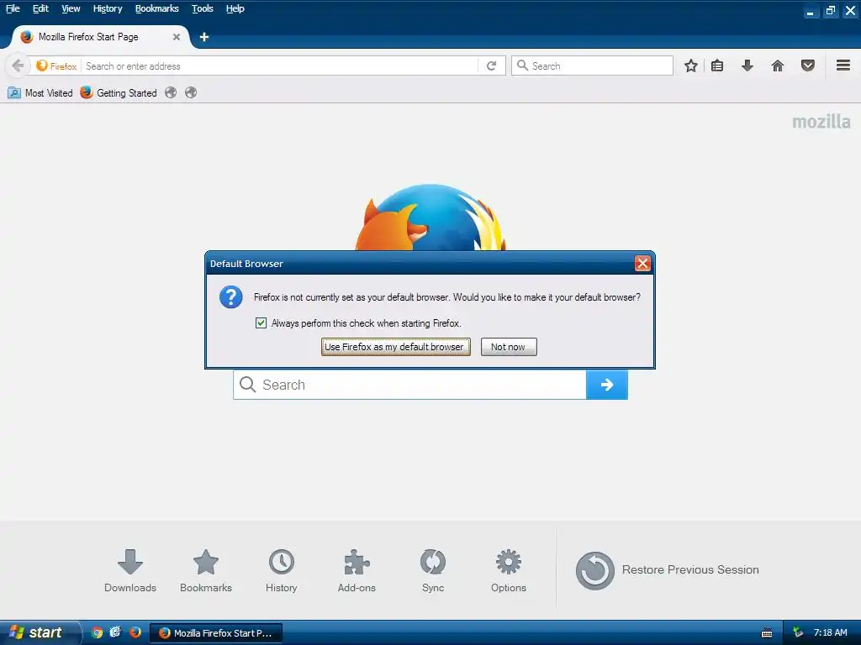Open Getting Started bookmark
The width and height of the screenshot is (861, 645).
(119, 92)
